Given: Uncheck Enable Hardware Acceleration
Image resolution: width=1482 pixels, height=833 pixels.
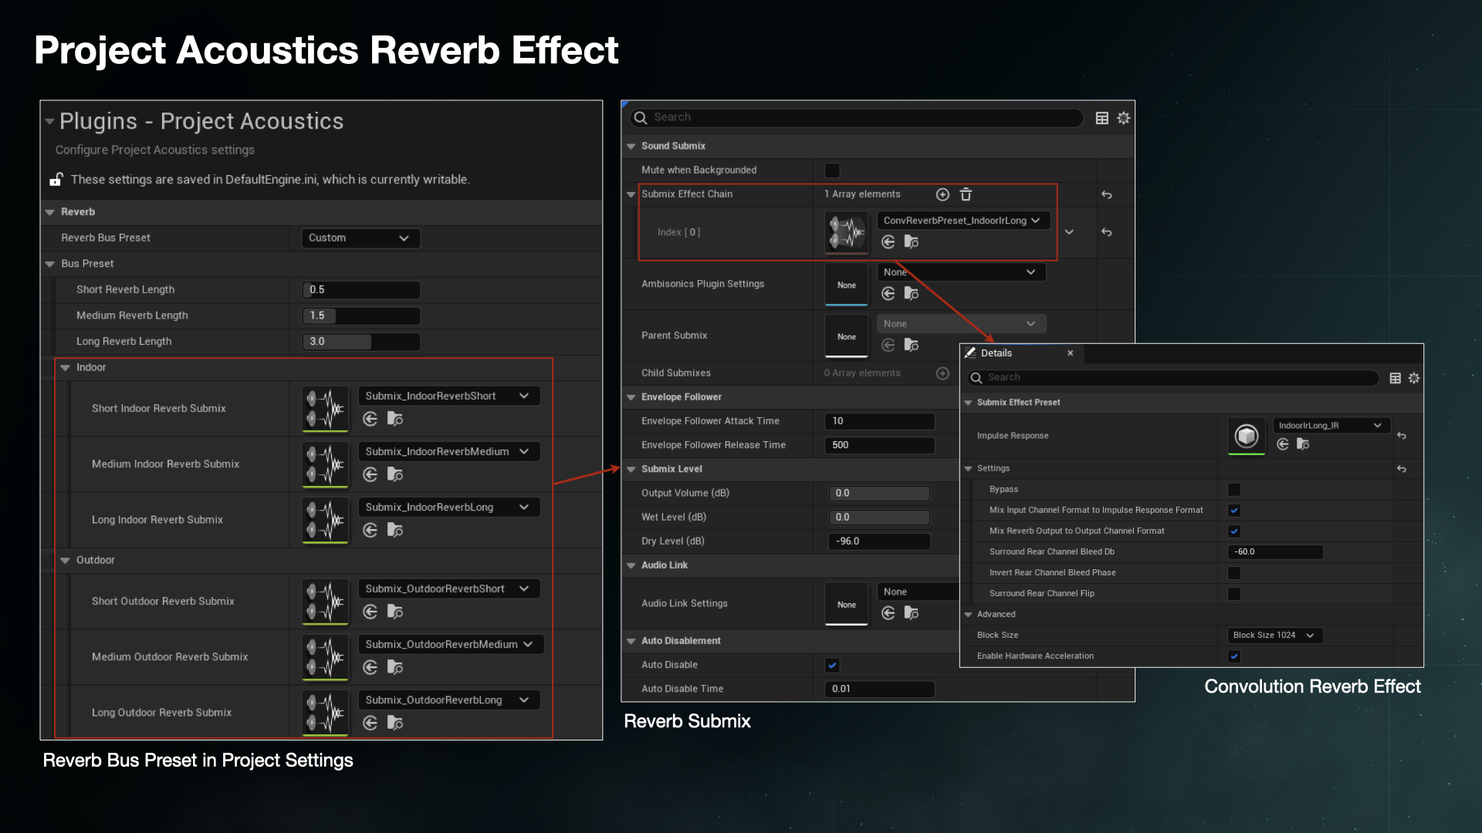Looking at the screenshot, I should (1234, 656).
